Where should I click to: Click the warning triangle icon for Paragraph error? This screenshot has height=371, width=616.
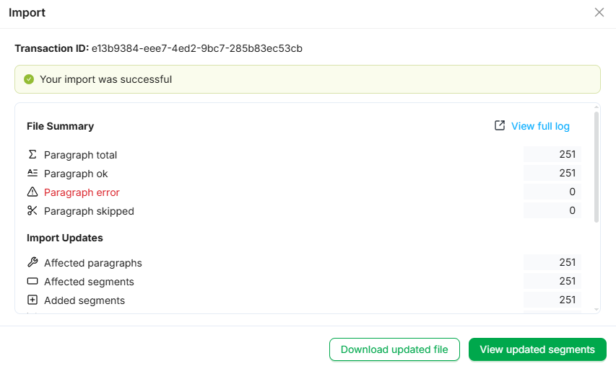click(32, 192)
